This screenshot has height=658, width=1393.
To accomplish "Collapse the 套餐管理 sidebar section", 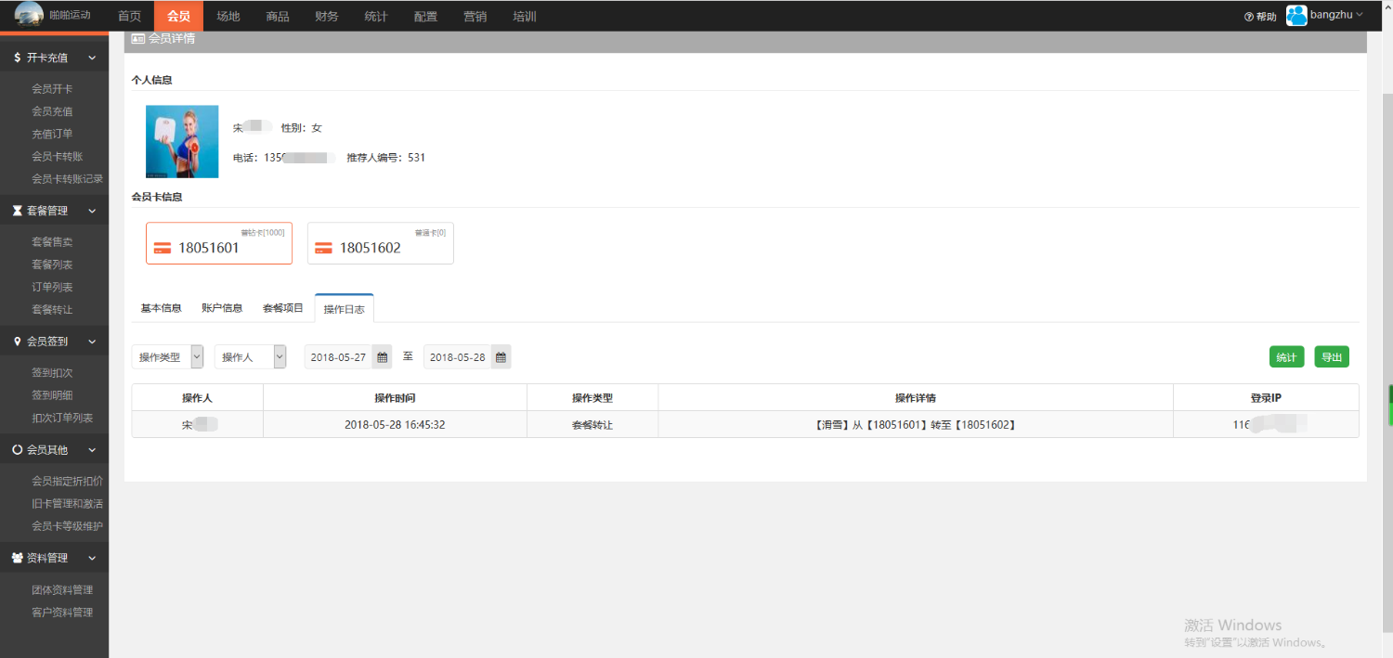I will (54, 211).
